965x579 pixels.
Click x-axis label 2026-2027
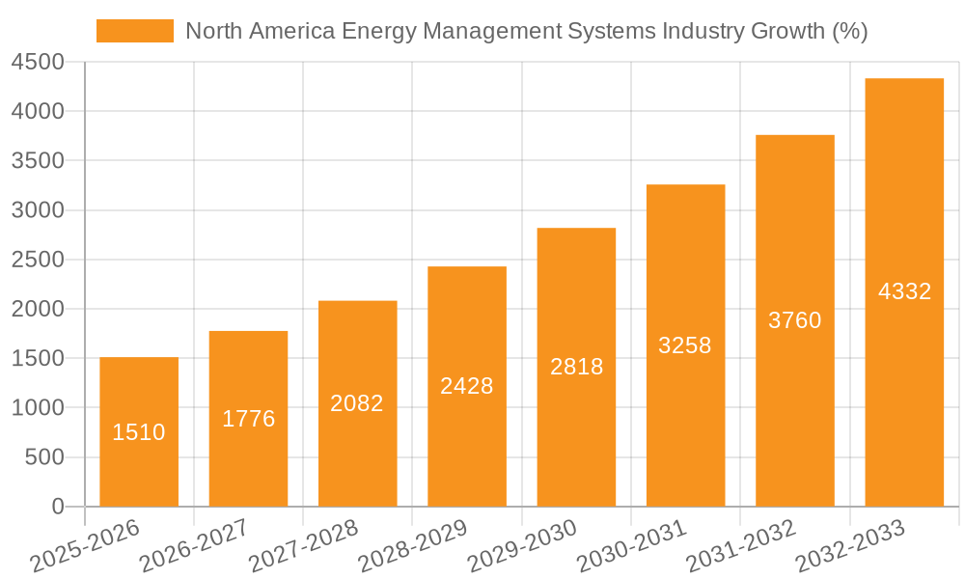[194, 546]
